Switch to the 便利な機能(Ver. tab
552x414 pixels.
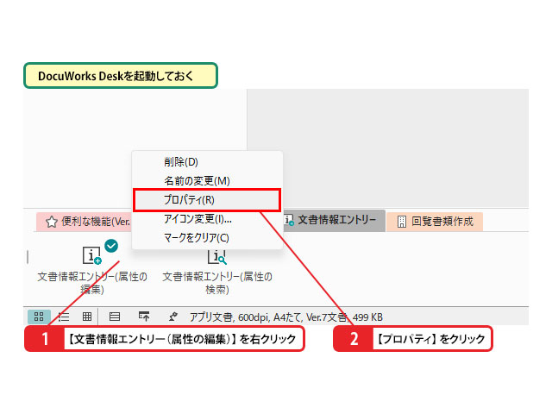(85, 222)
